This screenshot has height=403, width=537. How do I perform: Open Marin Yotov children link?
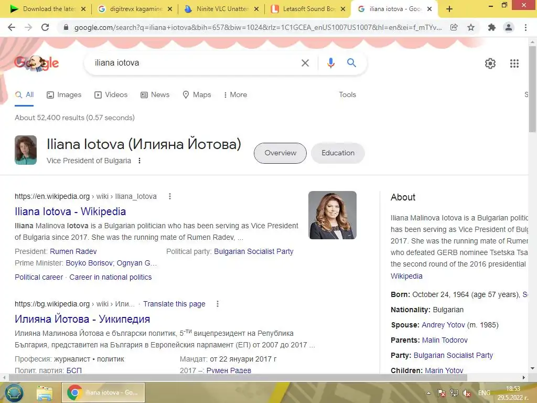pyautogui.click(x=444, y=370)
